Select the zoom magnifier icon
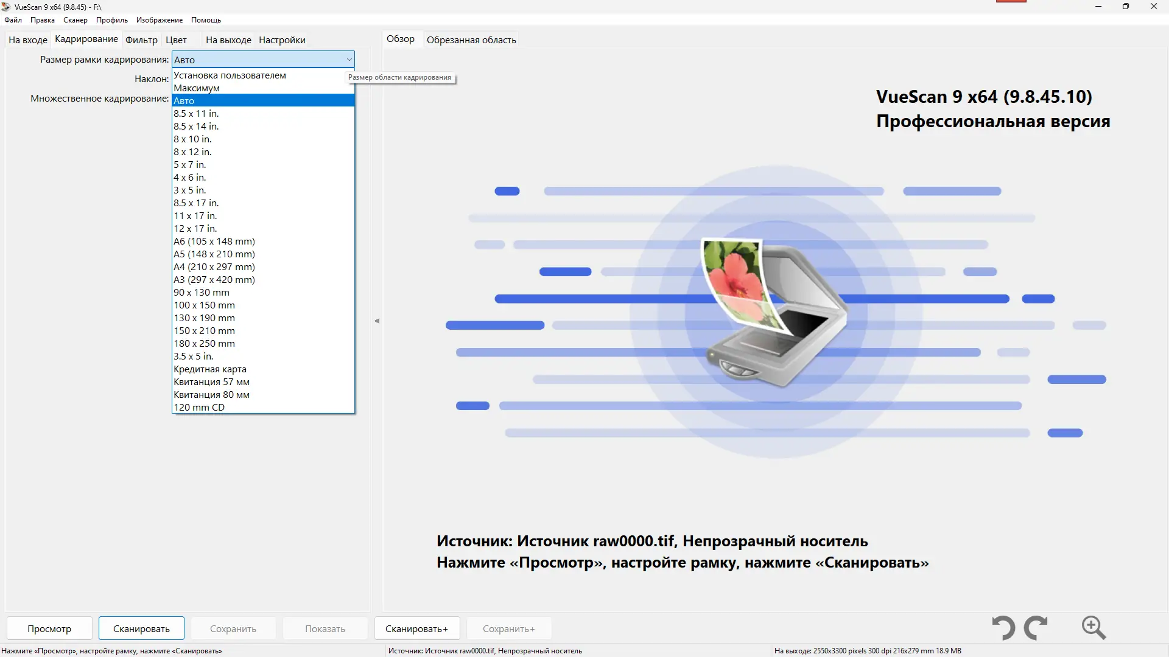The height and width of the screenshot is (657, 1169). pyautogui.click(x=1094, y=628)
